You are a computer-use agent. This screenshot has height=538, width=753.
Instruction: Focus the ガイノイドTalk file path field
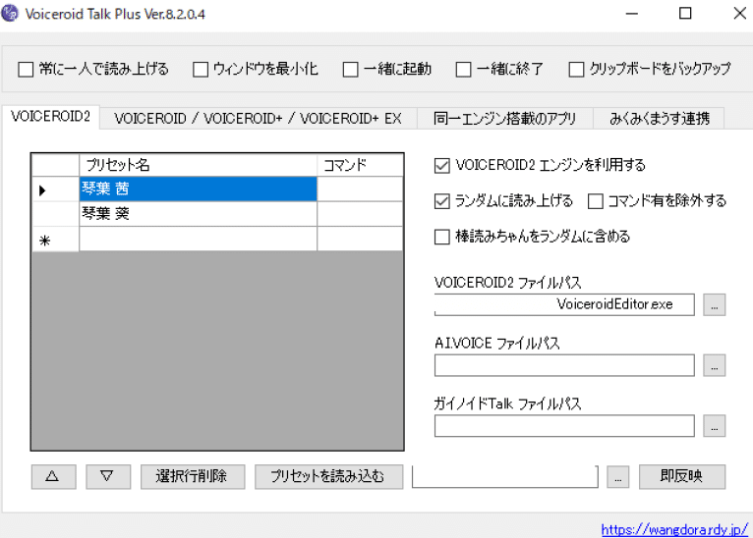(564, 426)
